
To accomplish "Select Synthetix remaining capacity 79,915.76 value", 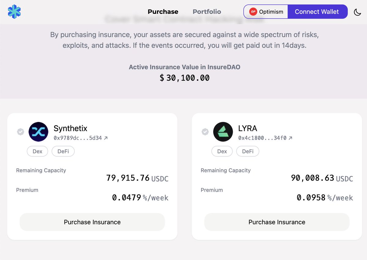I will click(x=128, y=178).
